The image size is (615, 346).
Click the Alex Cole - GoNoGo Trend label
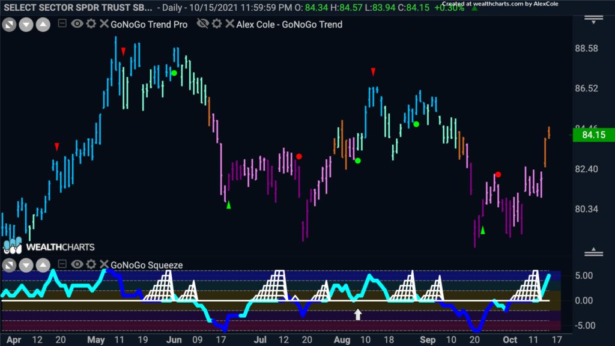pos(289,24)
